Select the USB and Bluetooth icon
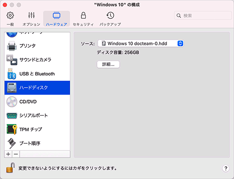This screenshot has width=234, height=179. coord(12,74)
